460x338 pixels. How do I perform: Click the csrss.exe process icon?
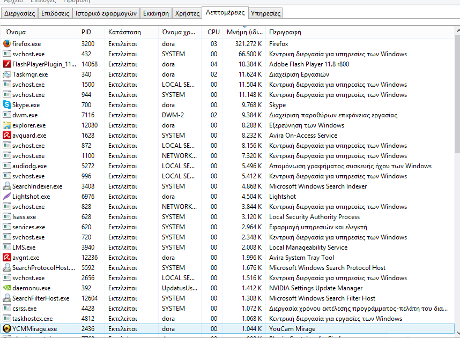point(7,308)
